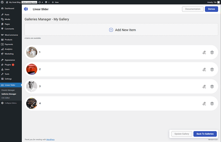The height and width of the screenshot is (142, 221).
Task: Click the WordPress logo in the admin bar
Action: pos(2,2)
